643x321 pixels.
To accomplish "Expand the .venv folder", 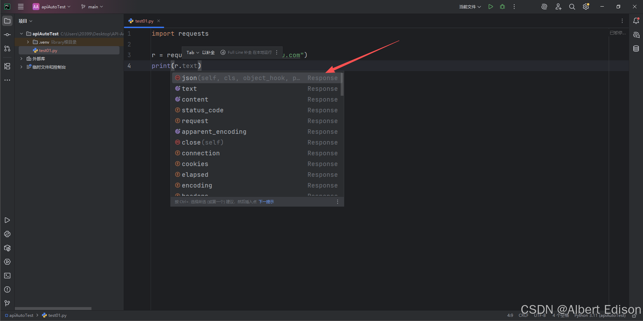I will click(x=28, y=42).
